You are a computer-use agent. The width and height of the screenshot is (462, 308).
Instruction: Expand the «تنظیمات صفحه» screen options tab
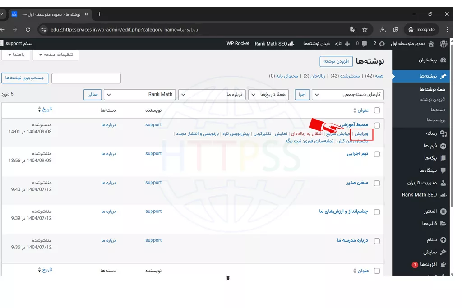(x=55, y=55)
